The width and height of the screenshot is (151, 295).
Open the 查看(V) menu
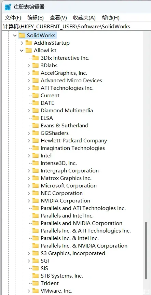pyautogui.click(x=58, y=18)
